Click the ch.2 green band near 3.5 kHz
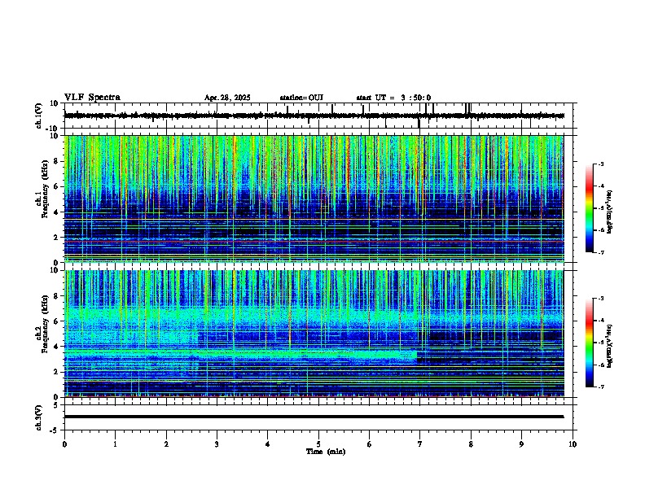645x498 pixels. tap(240, 353)
